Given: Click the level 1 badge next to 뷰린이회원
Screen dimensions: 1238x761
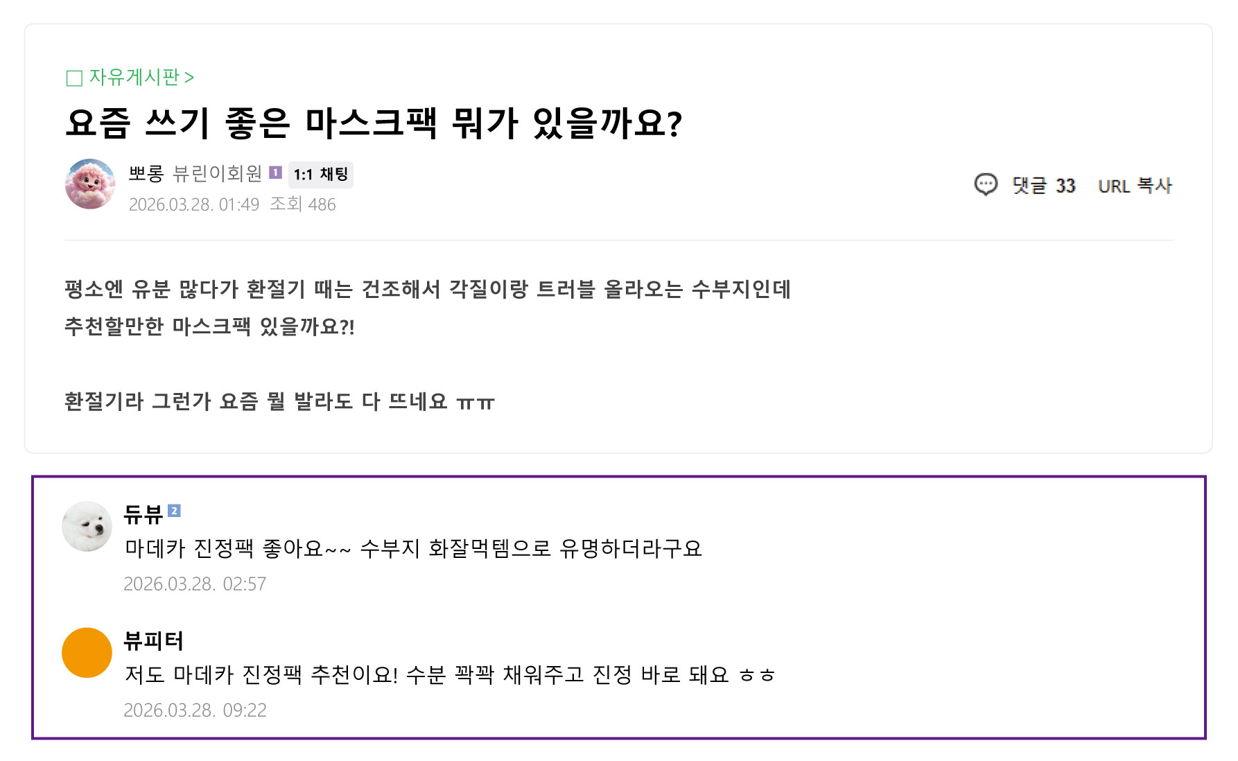Looking at the screenshot, I should 275,173.
